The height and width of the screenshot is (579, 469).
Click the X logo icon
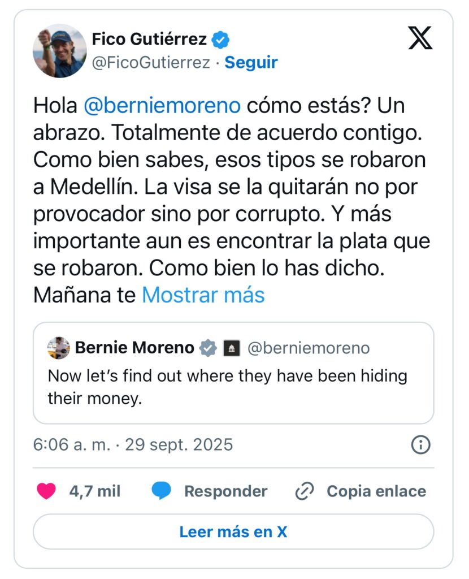pyautogui.click(x=420, y=38)
